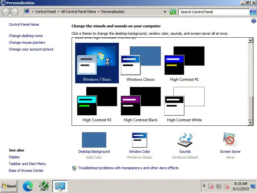Click the network tray icon

pyautogui.click(x=219, y=186)
